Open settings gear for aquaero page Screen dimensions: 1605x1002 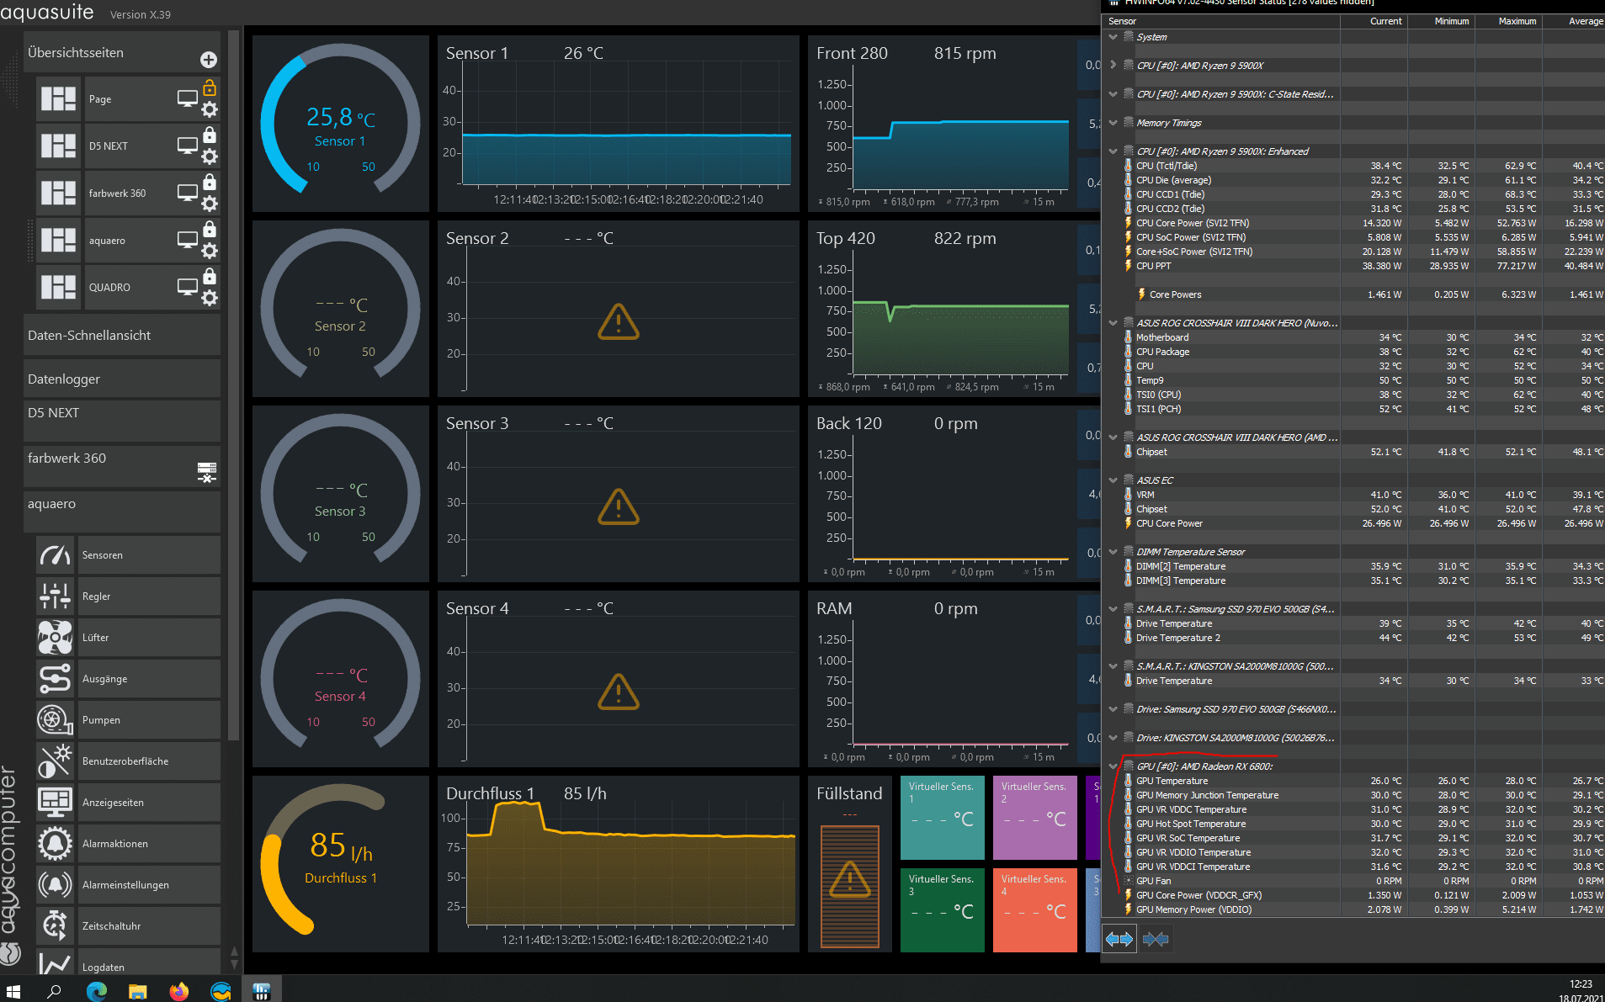[x=210, y=251]
